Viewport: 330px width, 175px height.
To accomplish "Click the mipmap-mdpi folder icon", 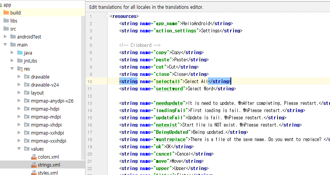I will pos(27,117).
